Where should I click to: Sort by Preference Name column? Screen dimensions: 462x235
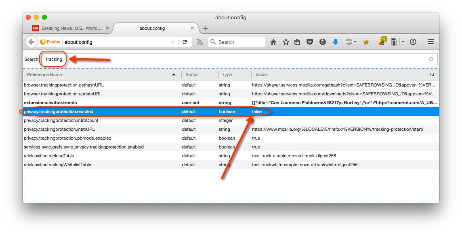pos(102,74)
